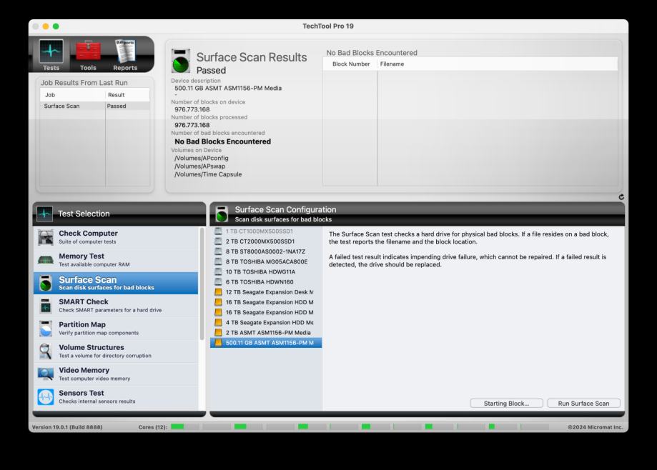
Task: Click drive icon for 6 TB TOSHIBA HDWN160
Action: (218, 281)
